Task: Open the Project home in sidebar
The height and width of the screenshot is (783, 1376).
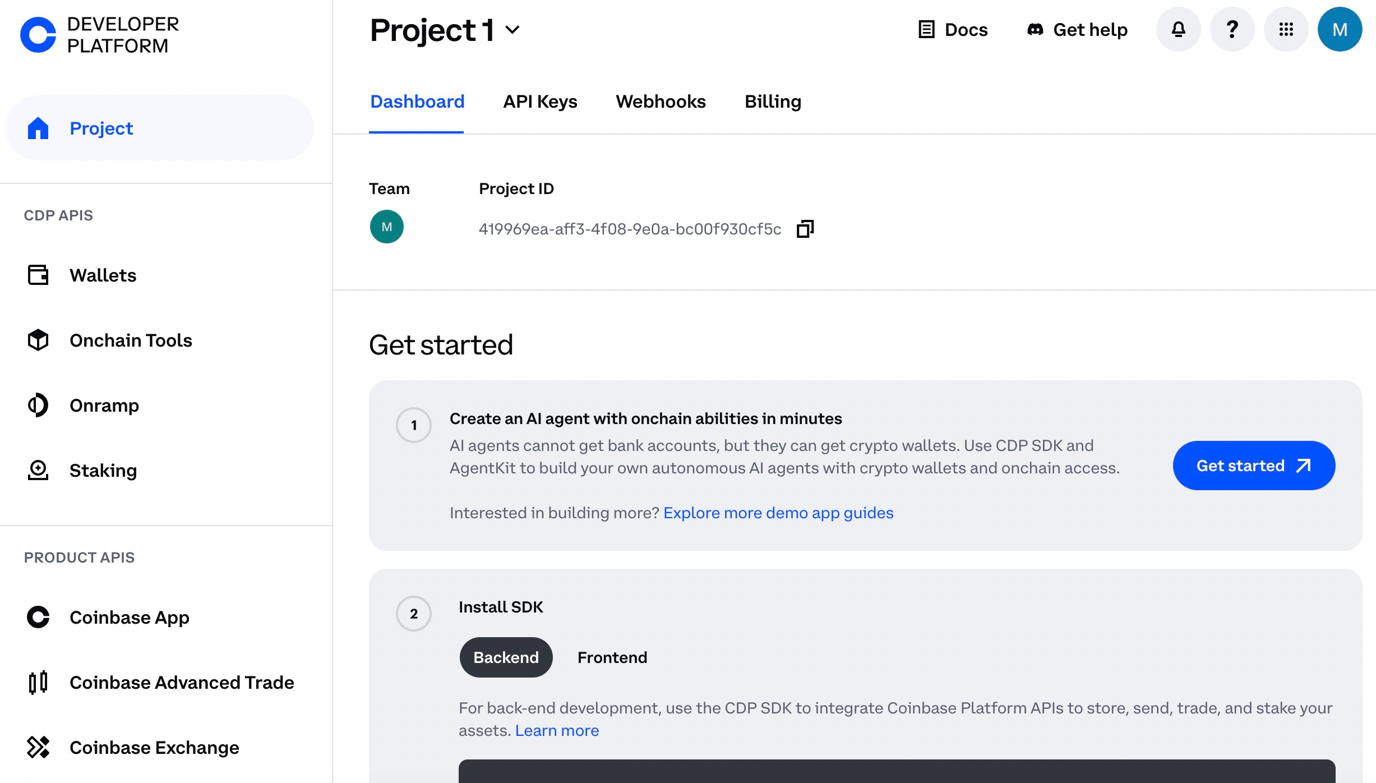Action: click(160, 128)
